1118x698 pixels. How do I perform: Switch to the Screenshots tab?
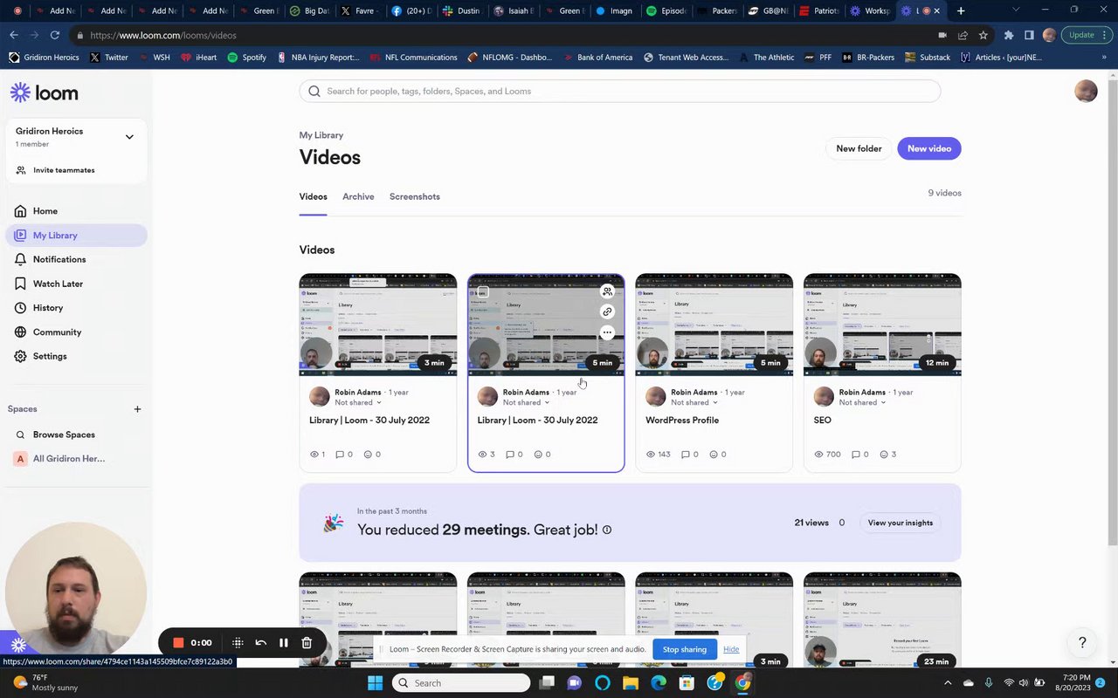(x=415, y=196)
